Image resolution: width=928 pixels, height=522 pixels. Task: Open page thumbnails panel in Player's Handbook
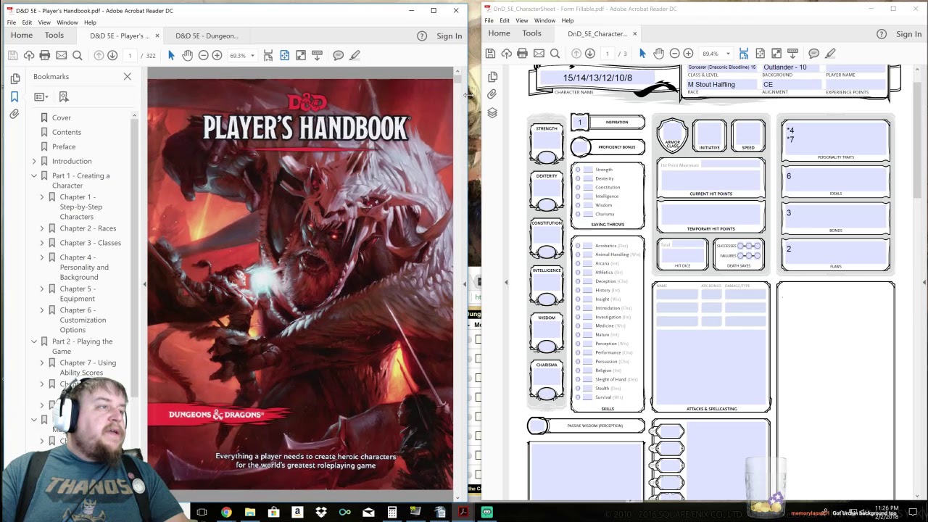[x=14, y=78]
